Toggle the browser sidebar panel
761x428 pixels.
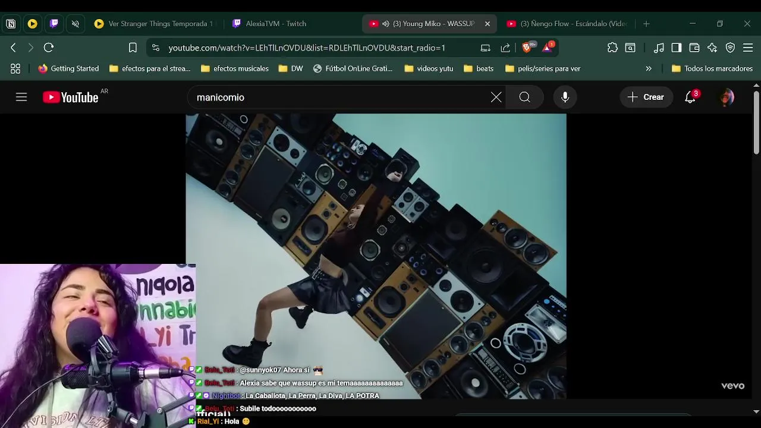(x=677, y=48)
